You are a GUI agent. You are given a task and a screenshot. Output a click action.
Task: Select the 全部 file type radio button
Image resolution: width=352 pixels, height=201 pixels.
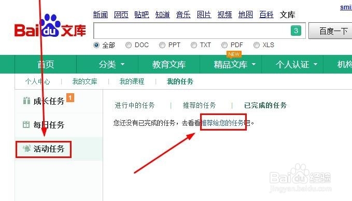[x=96, y=45]
